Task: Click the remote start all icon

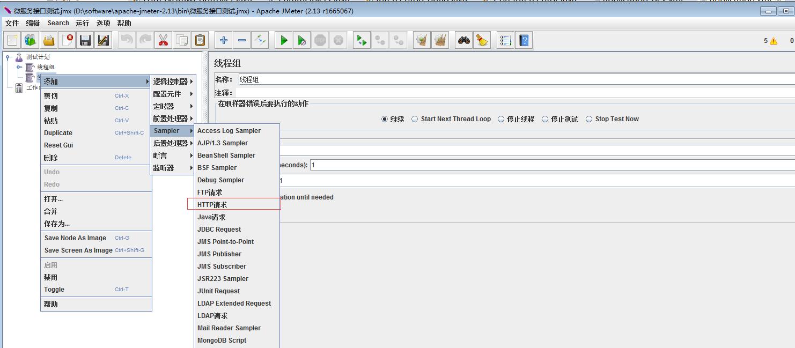Action: point(362,40)
